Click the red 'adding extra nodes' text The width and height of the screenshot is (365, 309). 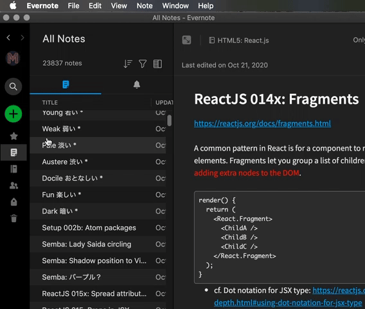pos(247,173)
